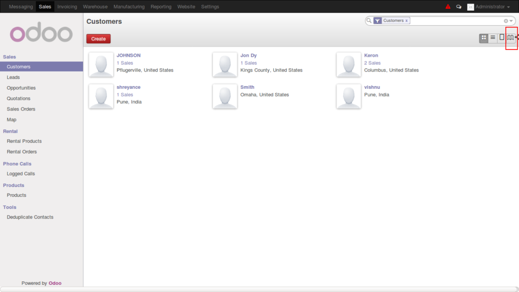Click the Create button
519x292 pixels.
pyautogui.click(x=98, y=39)
